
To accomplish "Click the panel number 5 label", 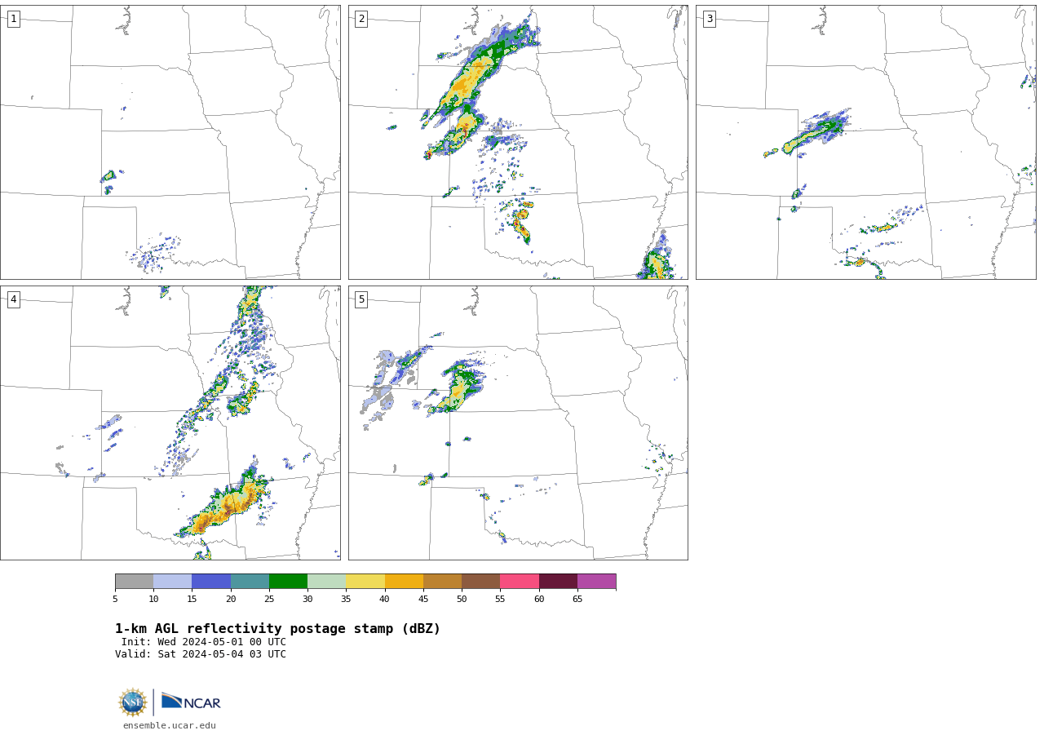I will click(x=361, y=299).
